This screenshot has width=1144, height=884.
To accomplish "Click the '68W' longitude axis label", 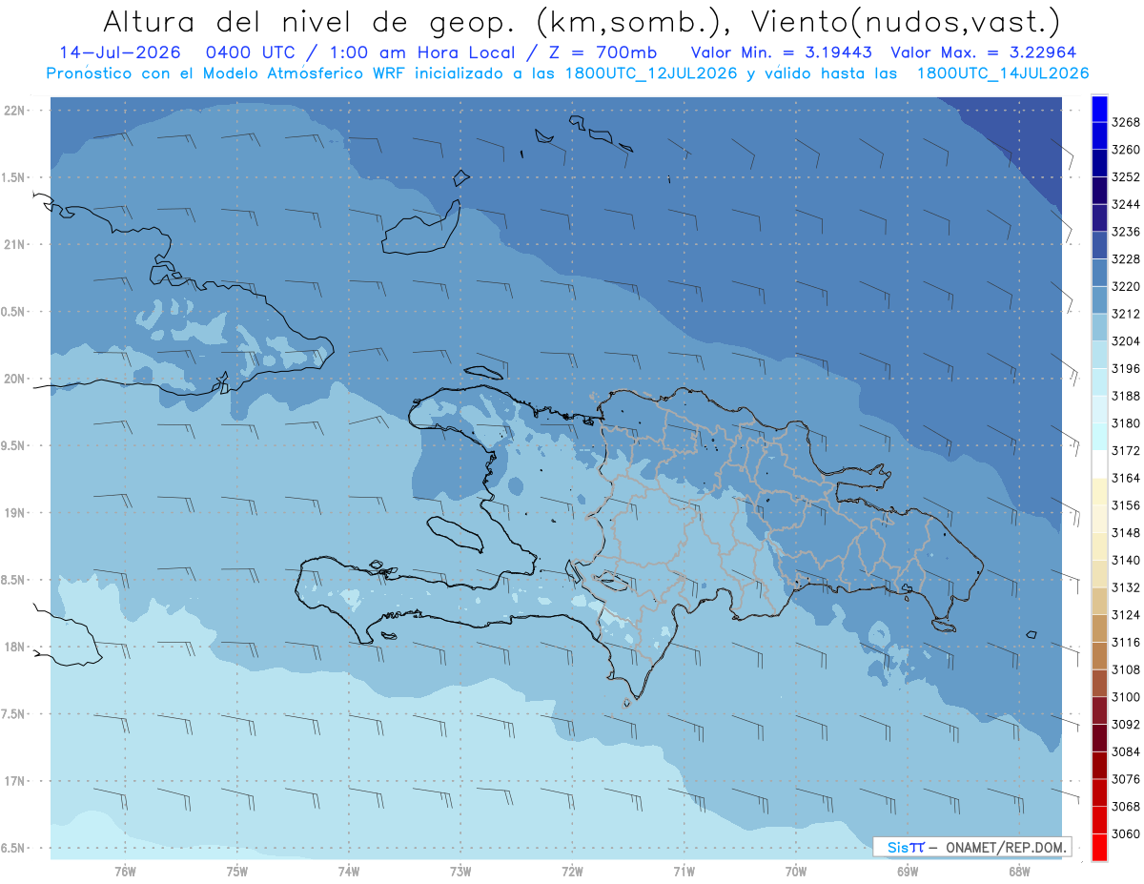I will [1019, 872].
